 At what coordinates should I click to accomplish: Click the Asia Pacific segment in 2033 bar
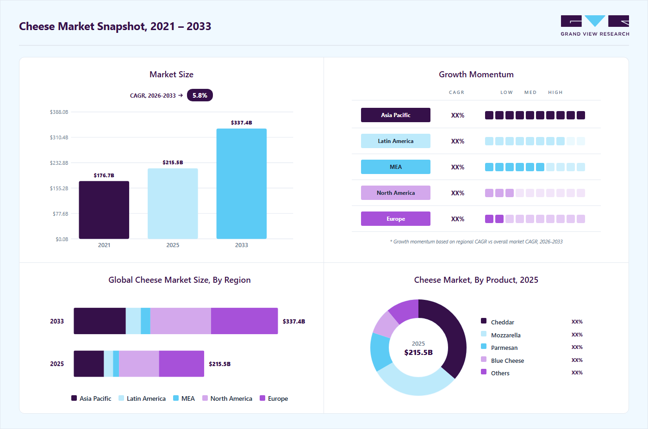(100, 321)
